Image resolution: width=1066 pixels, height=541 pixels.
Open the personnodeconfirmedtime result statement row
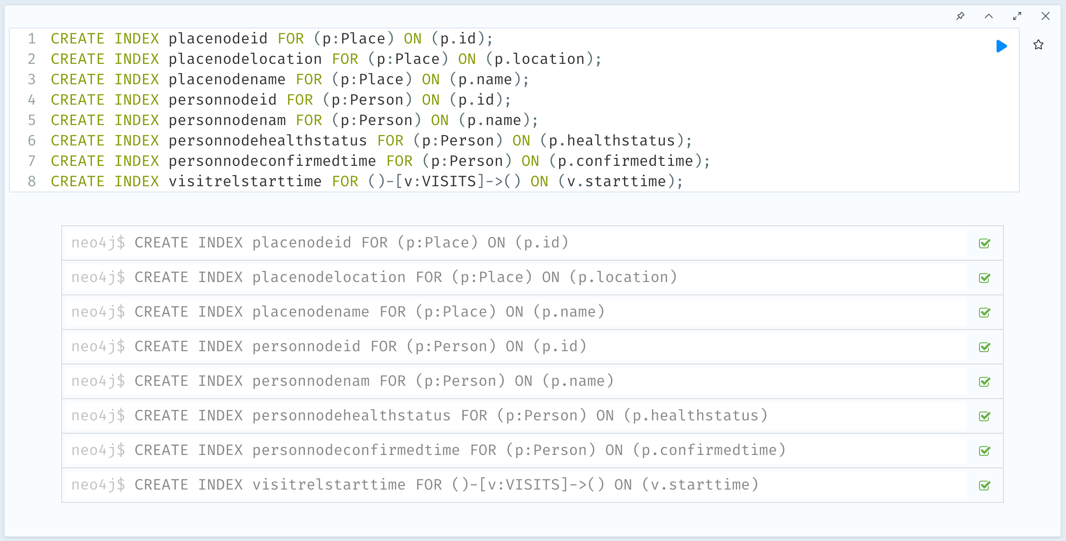coord(533,451)
